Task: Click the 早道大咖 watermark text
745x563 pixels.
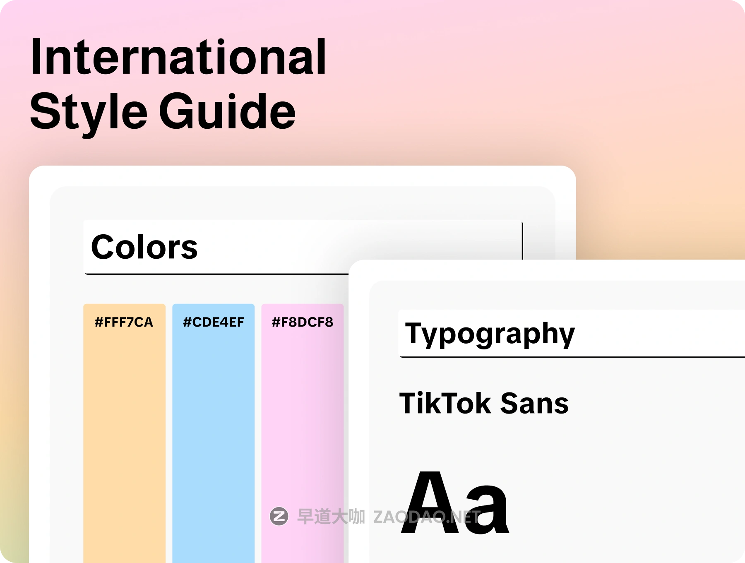Action: click(x=331, y=517)
